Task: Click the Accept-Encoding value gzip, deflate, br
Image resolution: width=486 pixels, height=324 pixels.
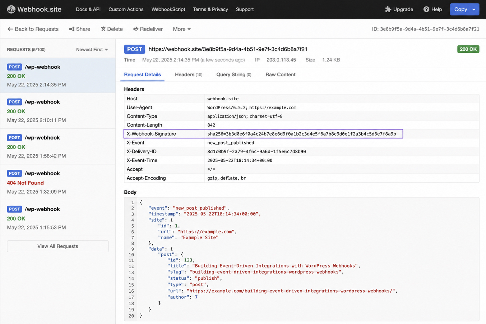Action: coord(227,178)
